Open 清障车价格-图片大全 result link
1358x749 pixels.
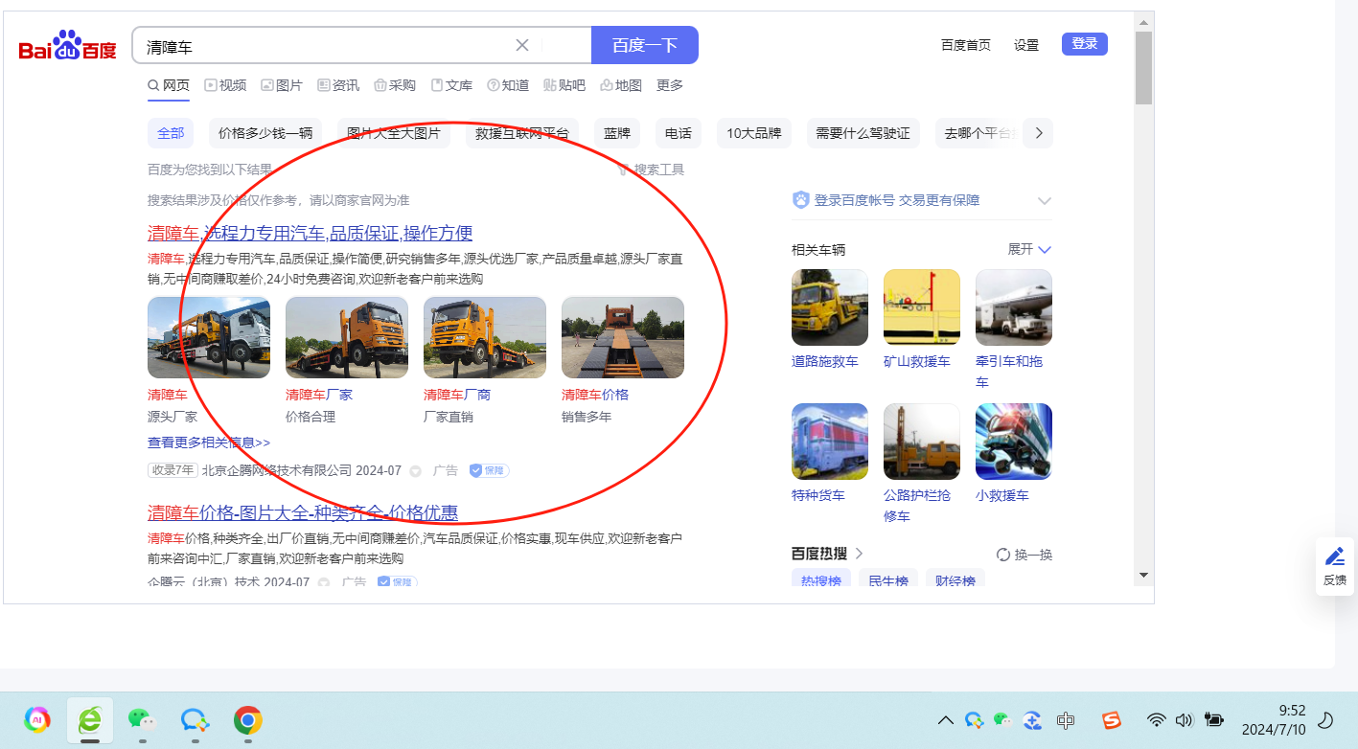(x=302, y=512)
